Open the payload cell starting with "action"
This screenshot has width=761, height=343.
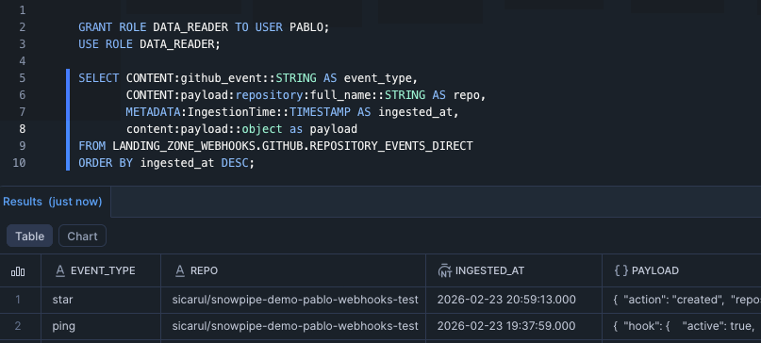pos(682,300)
